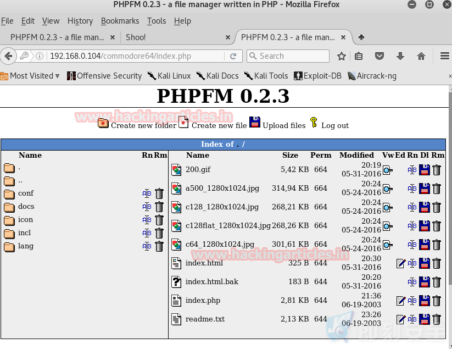
Task: Rename 200.gif using its rename icon
Action: (x=412, y=170)
